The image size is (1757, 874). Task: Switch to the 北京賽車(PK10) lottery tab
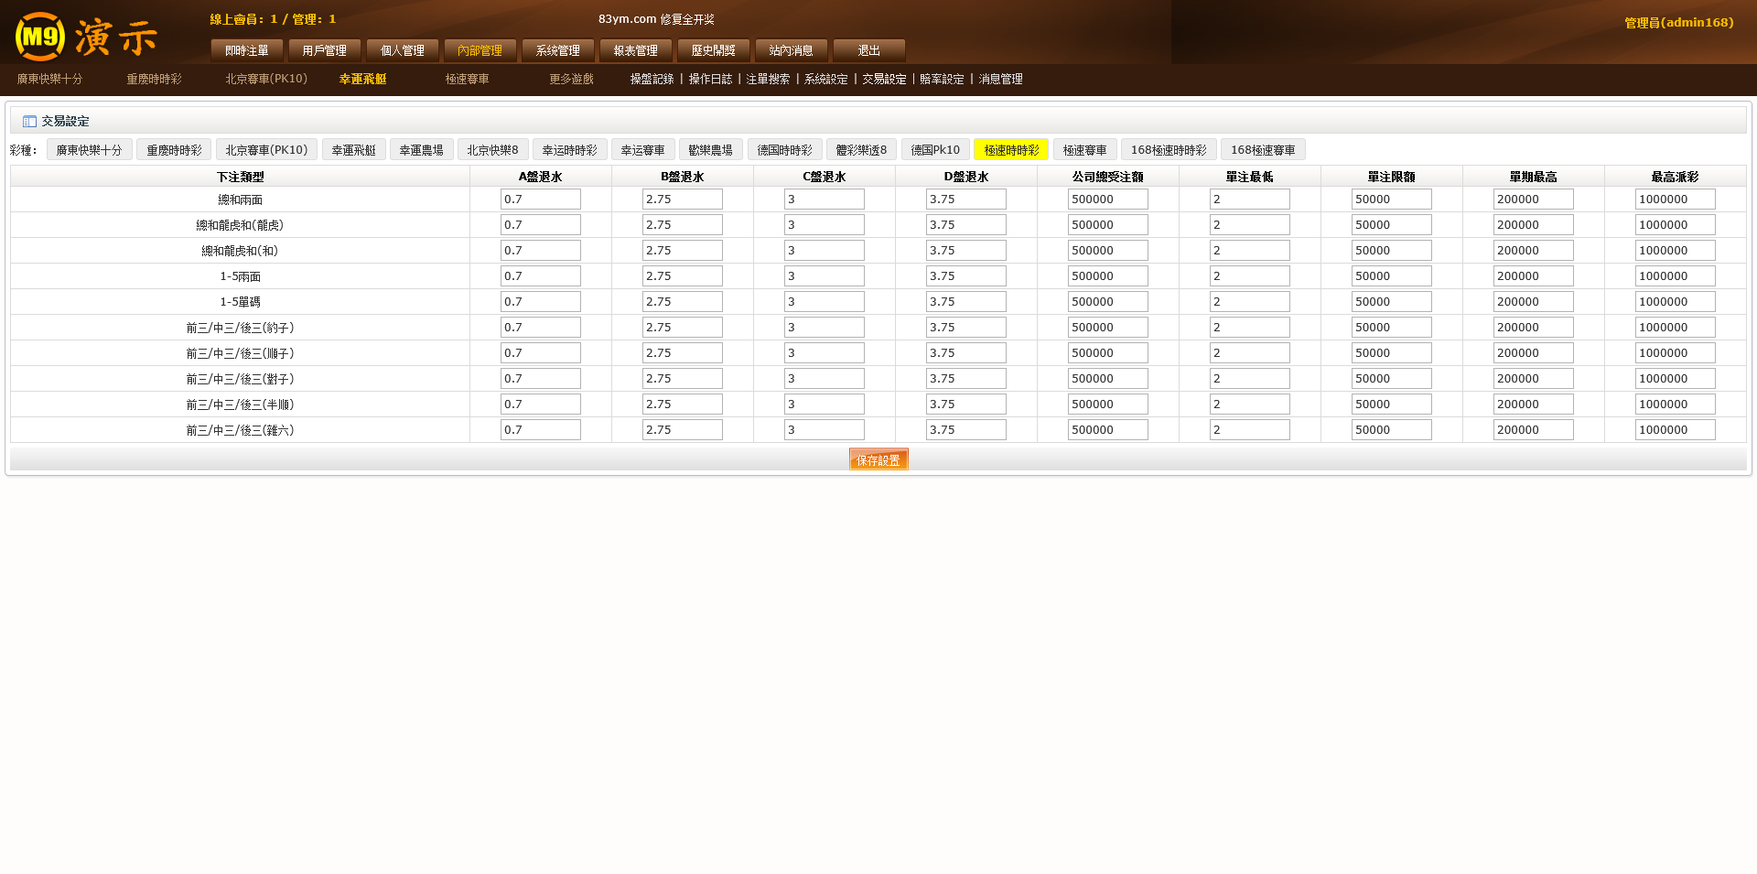[266, 150]
